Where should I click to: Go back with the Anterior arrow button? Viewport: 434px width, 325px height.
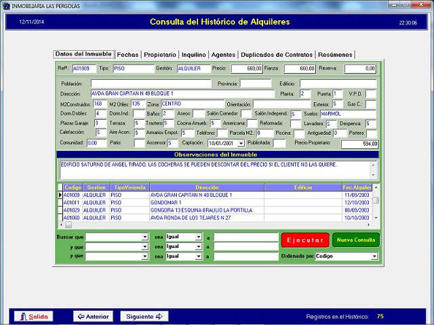93,316
